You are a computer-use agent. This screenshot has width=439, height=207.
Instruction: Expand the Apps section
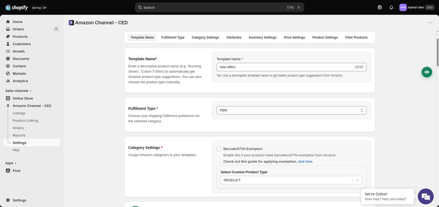coord(11,163)
